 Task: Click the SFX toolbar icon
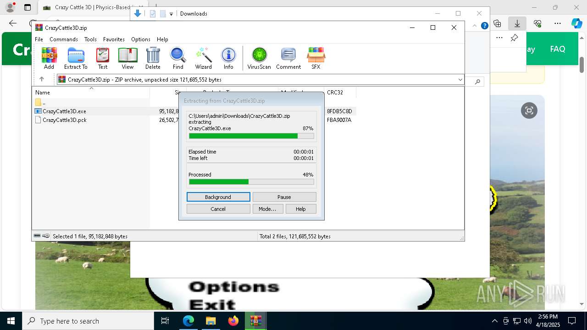click(316, 58)
